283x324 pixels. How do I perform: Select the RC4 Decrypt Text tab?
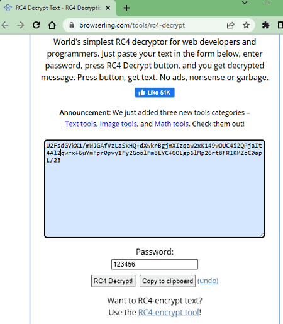click(x=58, y=8)
